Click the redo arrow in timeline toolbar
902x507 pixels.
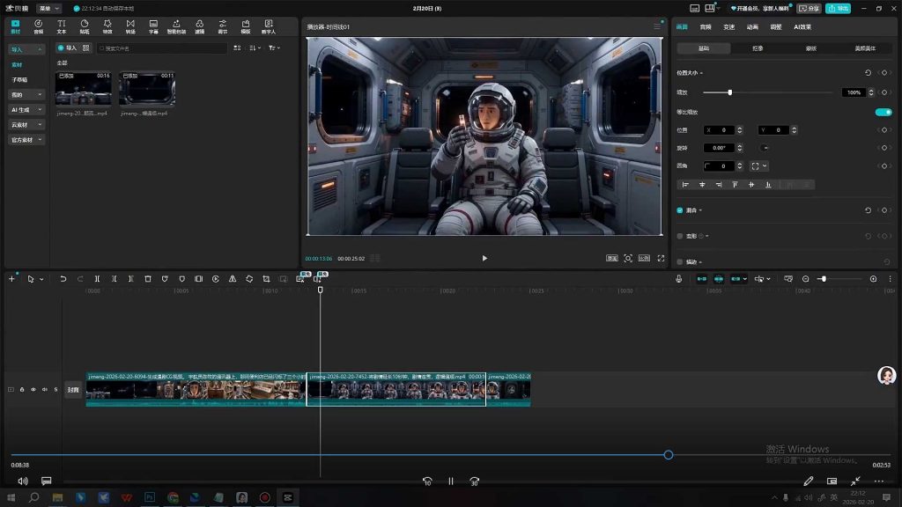(80, 279)
